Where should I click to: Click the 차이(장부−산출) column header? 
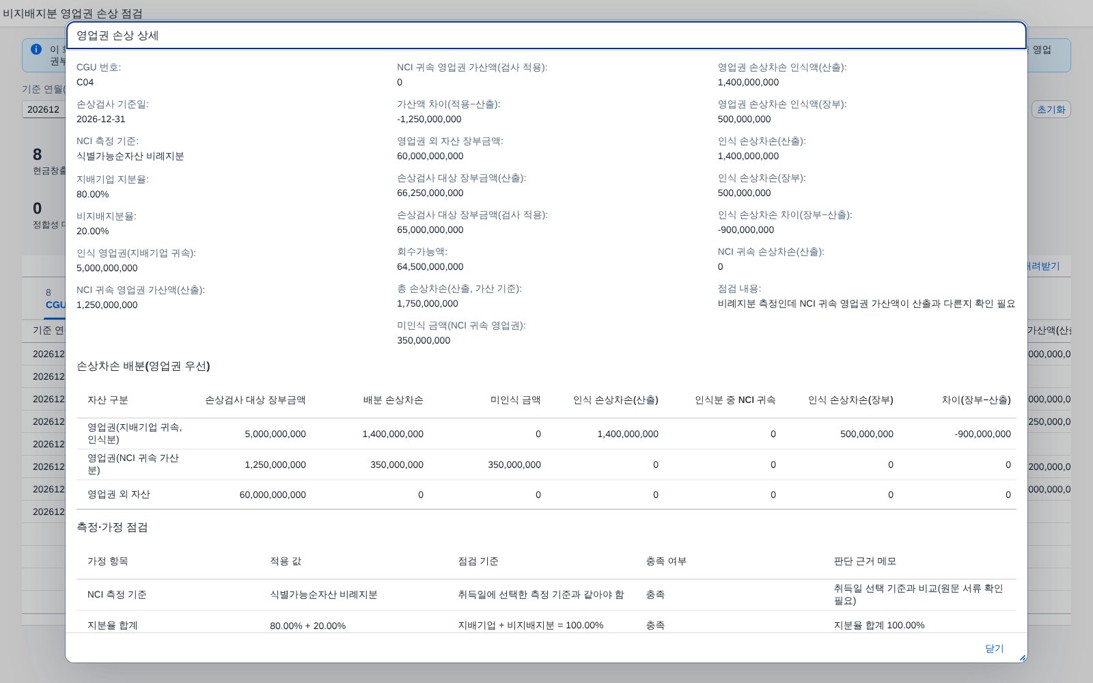976,400
